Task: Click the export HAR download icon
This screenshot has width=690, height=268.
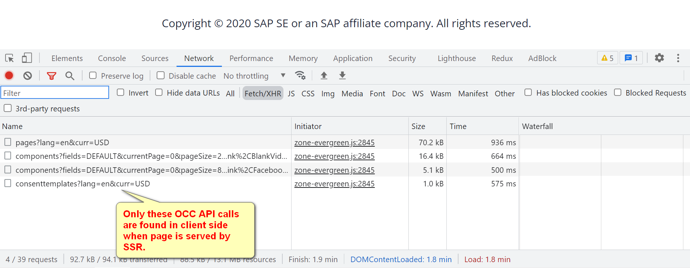Action: click(x=342, y=75)
